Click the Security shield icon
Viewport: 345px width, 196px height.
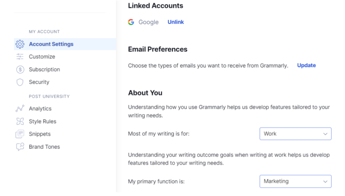[20, 82]
